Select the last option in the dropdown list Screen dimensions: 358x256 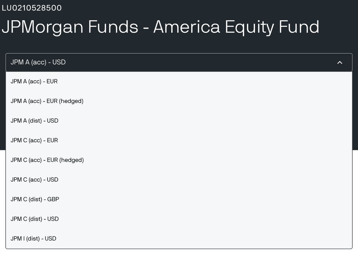(x=33, y=239)
